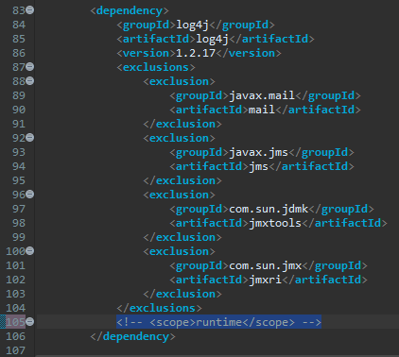The image size is (399, 357).
Task: Collapse the exclusion fold at line 100
Action: pos(30,251)
